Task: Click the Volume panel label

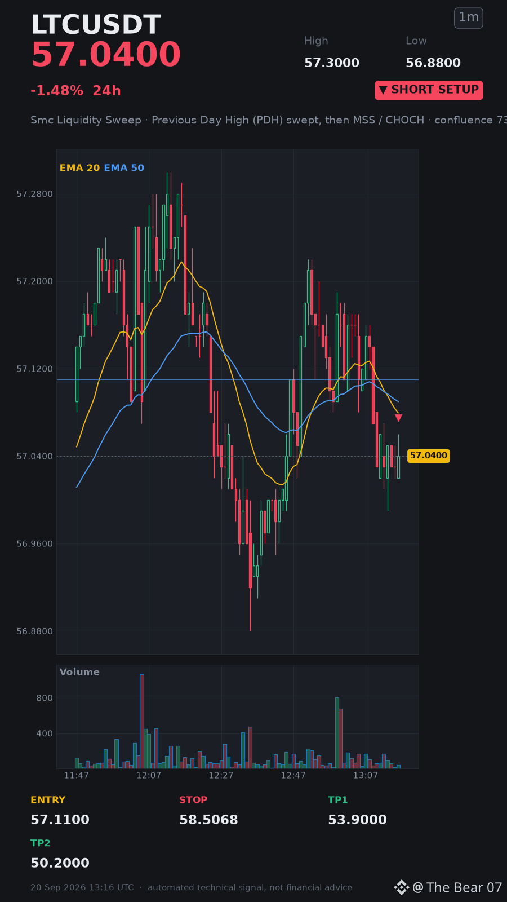Action: (x=79, y=672)
